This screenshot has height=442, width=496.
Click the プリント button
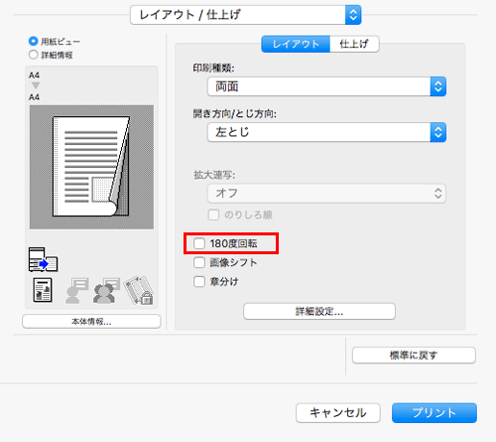point(434,413)
